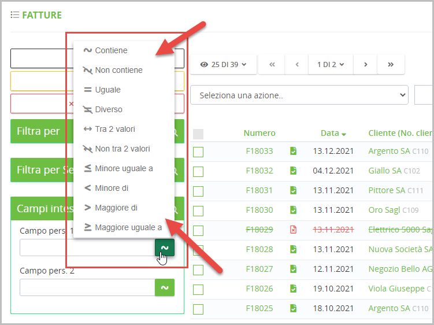The height and width of the screenshot is (325, 434).
Task: Click the document icon beside F18026
Action: pyautogui.click(x=294, y=289)
